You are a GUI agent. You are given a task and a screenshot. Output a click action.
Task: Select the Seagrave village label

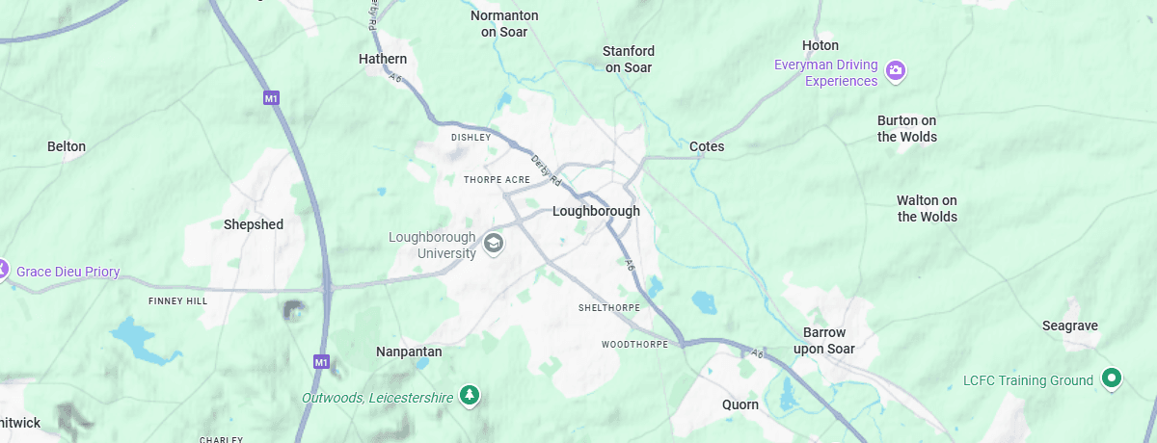pos(1070,326)
